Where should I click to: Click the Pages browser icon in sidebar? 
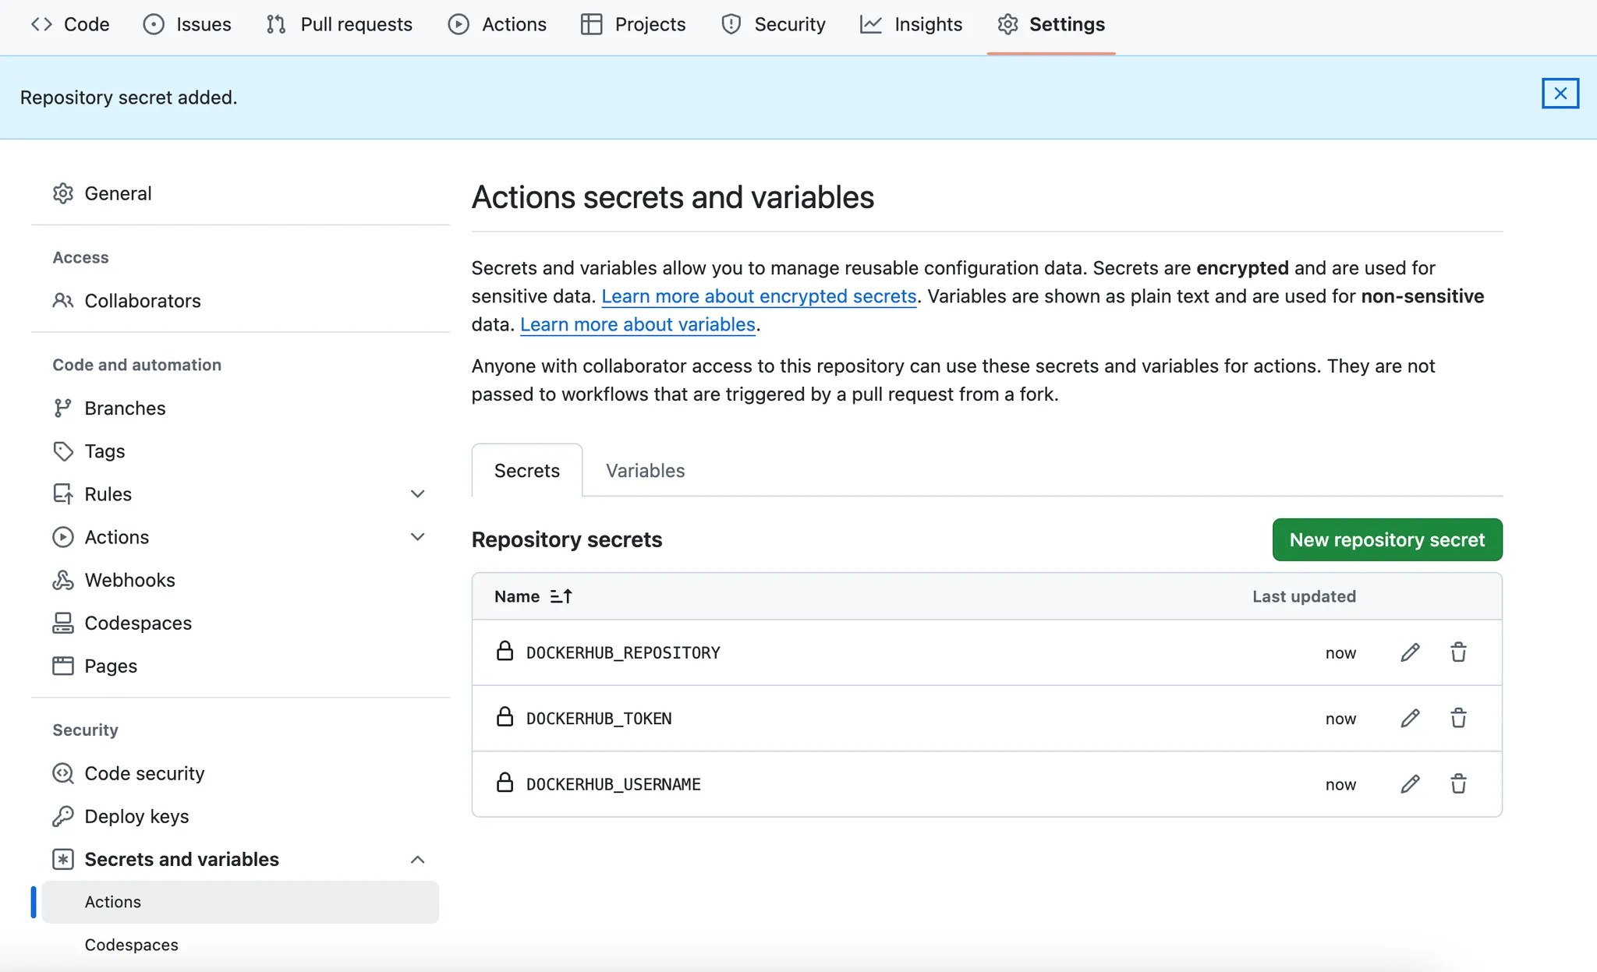point(63,666)
